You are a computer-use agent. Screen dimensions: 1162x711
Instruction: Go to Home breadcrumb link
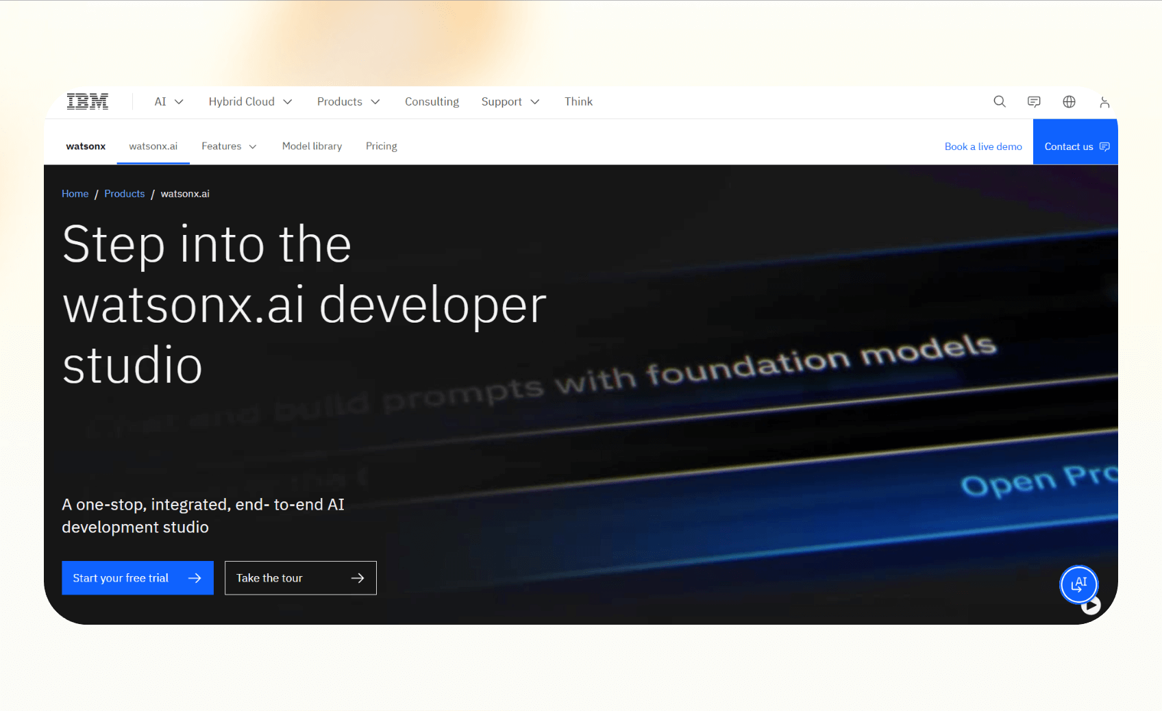(75, 194)
